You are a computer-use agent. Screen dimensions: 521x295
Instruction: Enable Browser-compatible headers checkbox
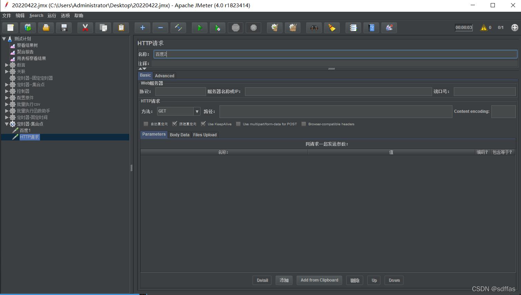[304, 124]
